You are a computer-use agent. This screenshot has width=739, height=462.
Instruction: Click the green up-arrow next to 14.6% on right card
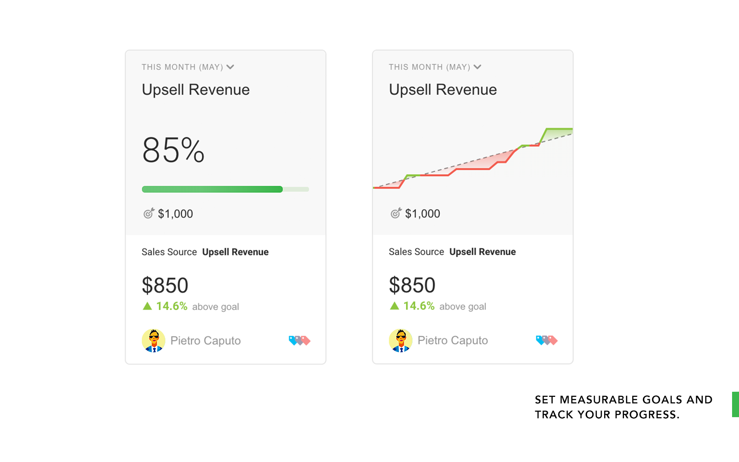coord(394,306)
